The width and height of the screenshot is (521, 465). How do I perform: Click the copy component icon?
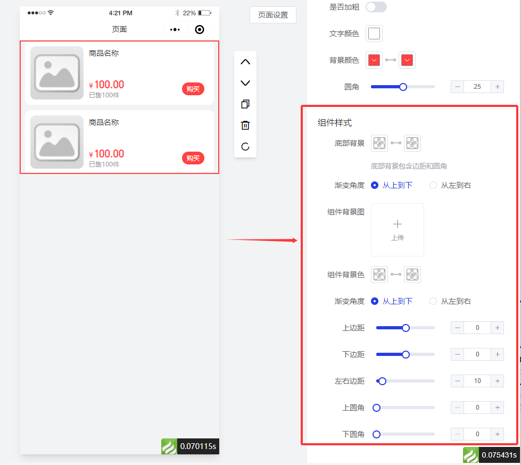(x=245, y=104)
